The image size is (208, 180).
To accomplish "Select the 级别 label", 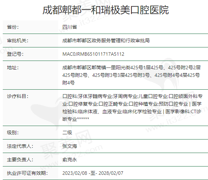I will pos(13,133).
